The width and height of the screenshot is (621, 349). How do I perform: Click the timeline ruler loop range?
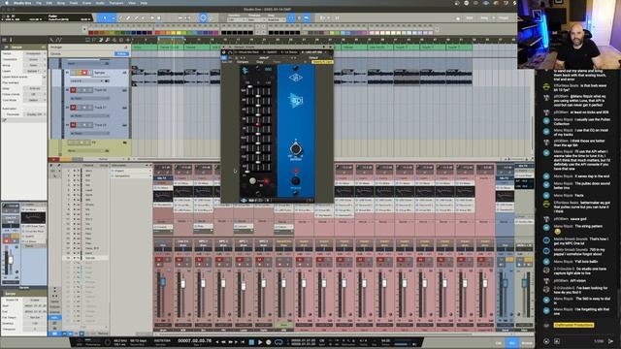(171, 39)
